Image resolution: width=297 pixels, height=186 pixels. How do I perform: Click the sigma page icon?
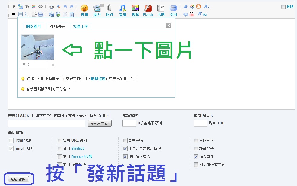(72, 14)
